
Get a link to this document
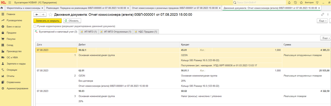322,15
